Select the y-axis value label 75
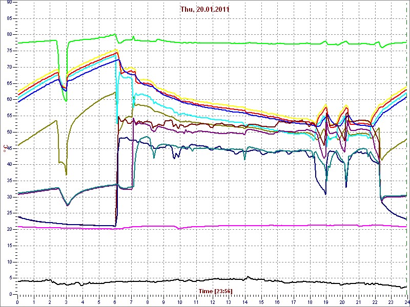410x307 pixels. [9, 51]
